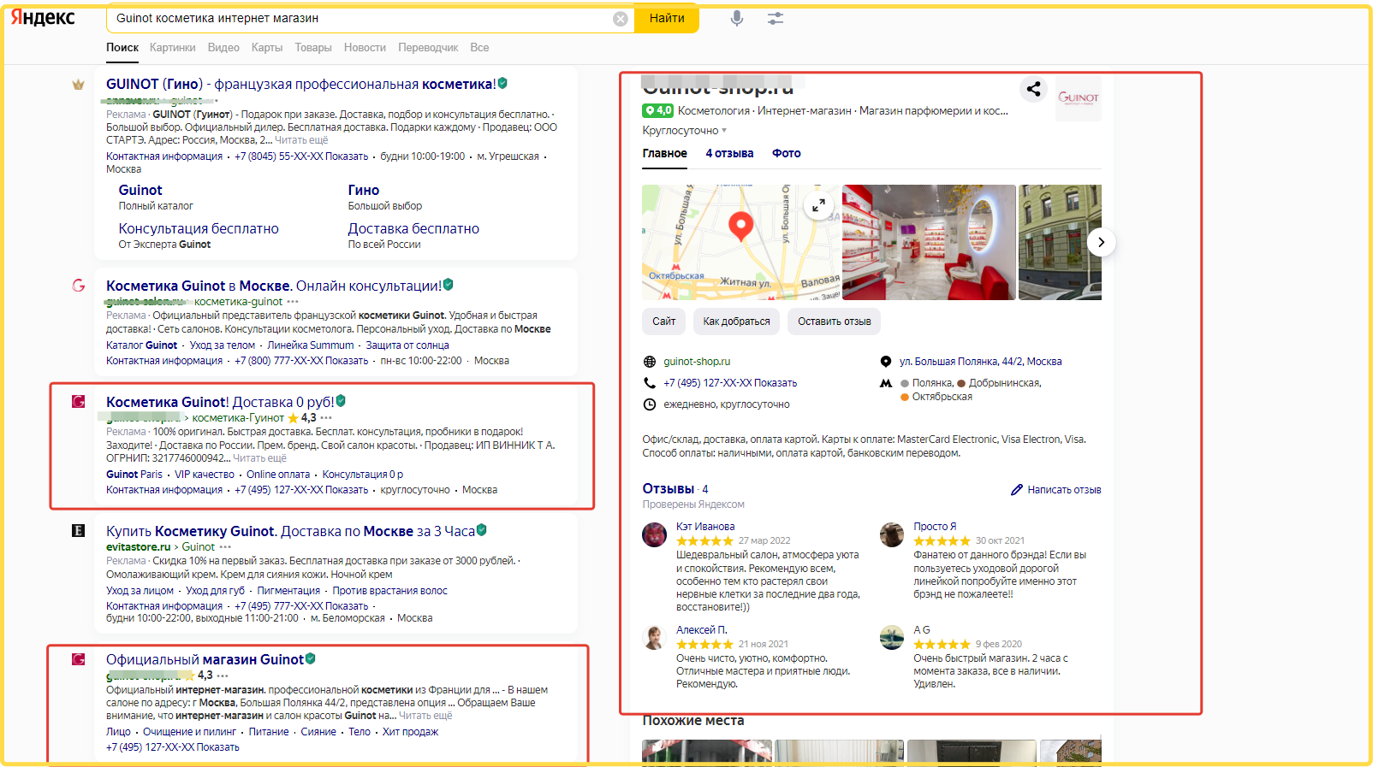1373x767 pixels.
Task: Open the Переводчик tab
Action: coord(428,48)
